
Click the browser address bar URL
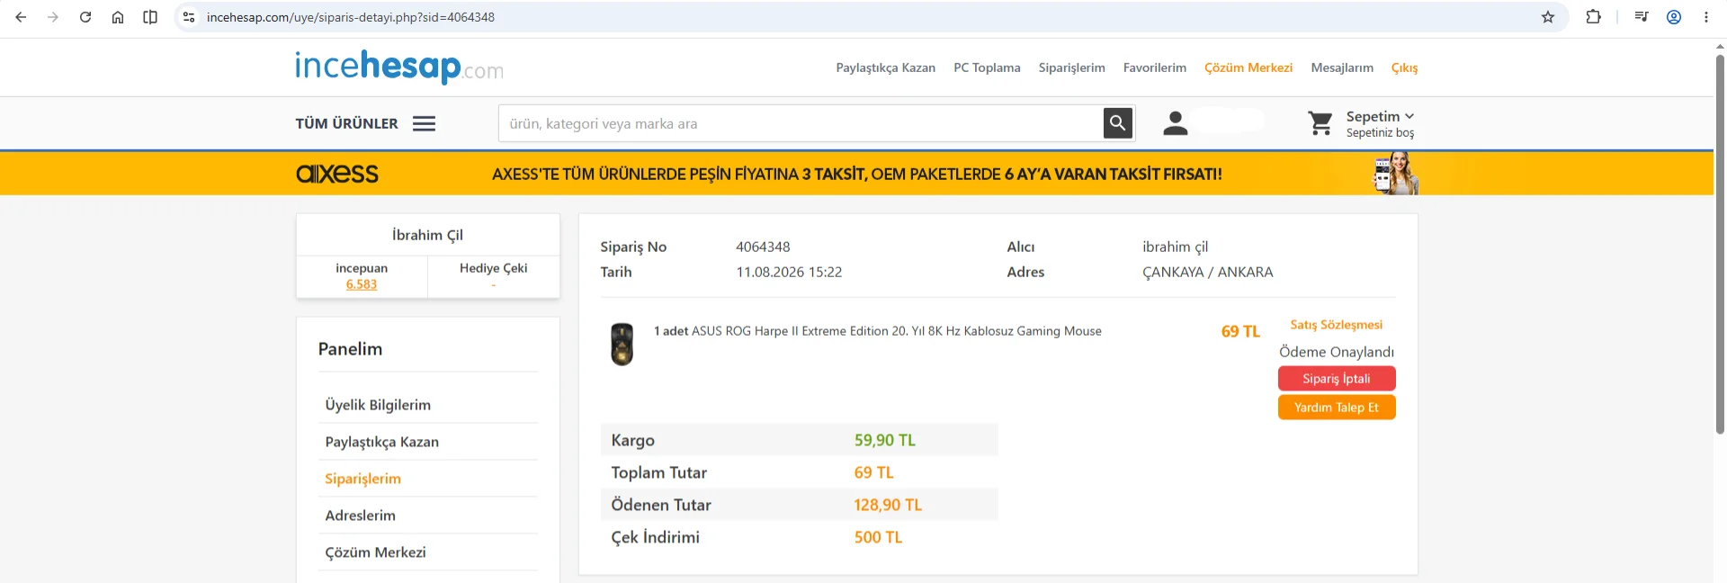(351, 17)
